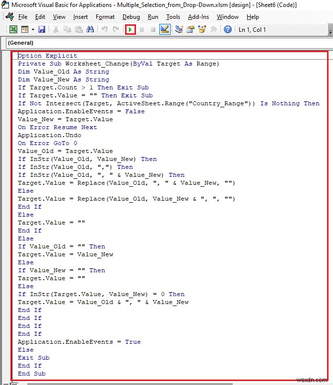Click the Paste clipboard icon
Image resolution: width=333 pixels, height=385 pixels.
point(78,30)
